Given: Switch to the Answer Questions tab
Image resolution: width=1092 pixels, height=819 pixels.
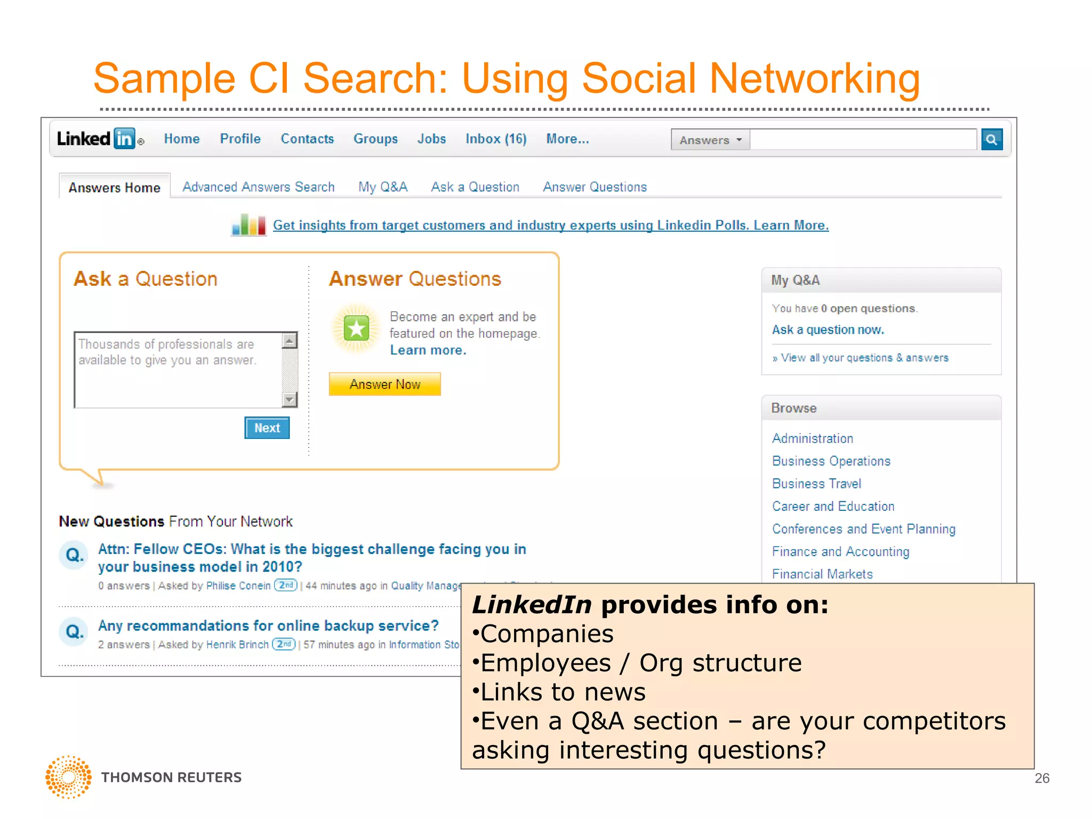Looking at the screenshot, I should [595, 187].
